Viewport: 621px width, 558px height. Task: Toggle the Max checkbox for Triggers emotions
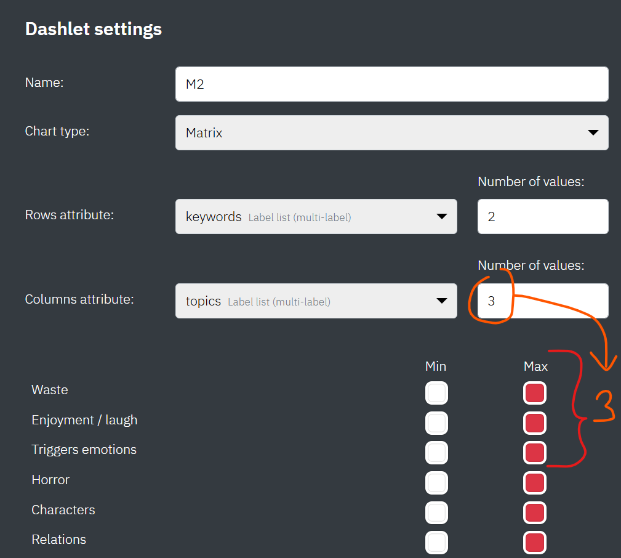(x=534, y=453)
